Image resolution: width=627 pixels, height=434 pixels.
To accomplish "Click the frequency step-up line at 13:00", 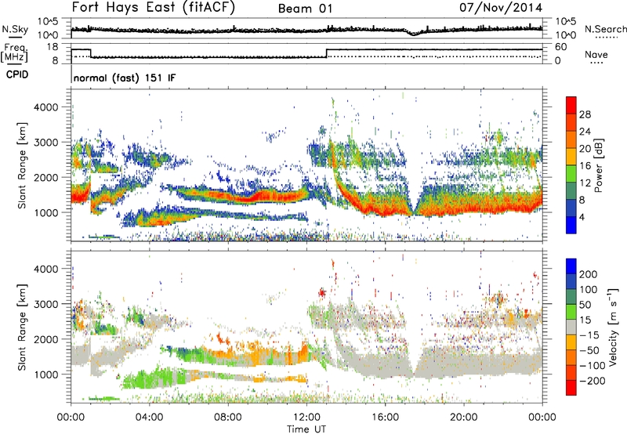I will pos(327,53).
